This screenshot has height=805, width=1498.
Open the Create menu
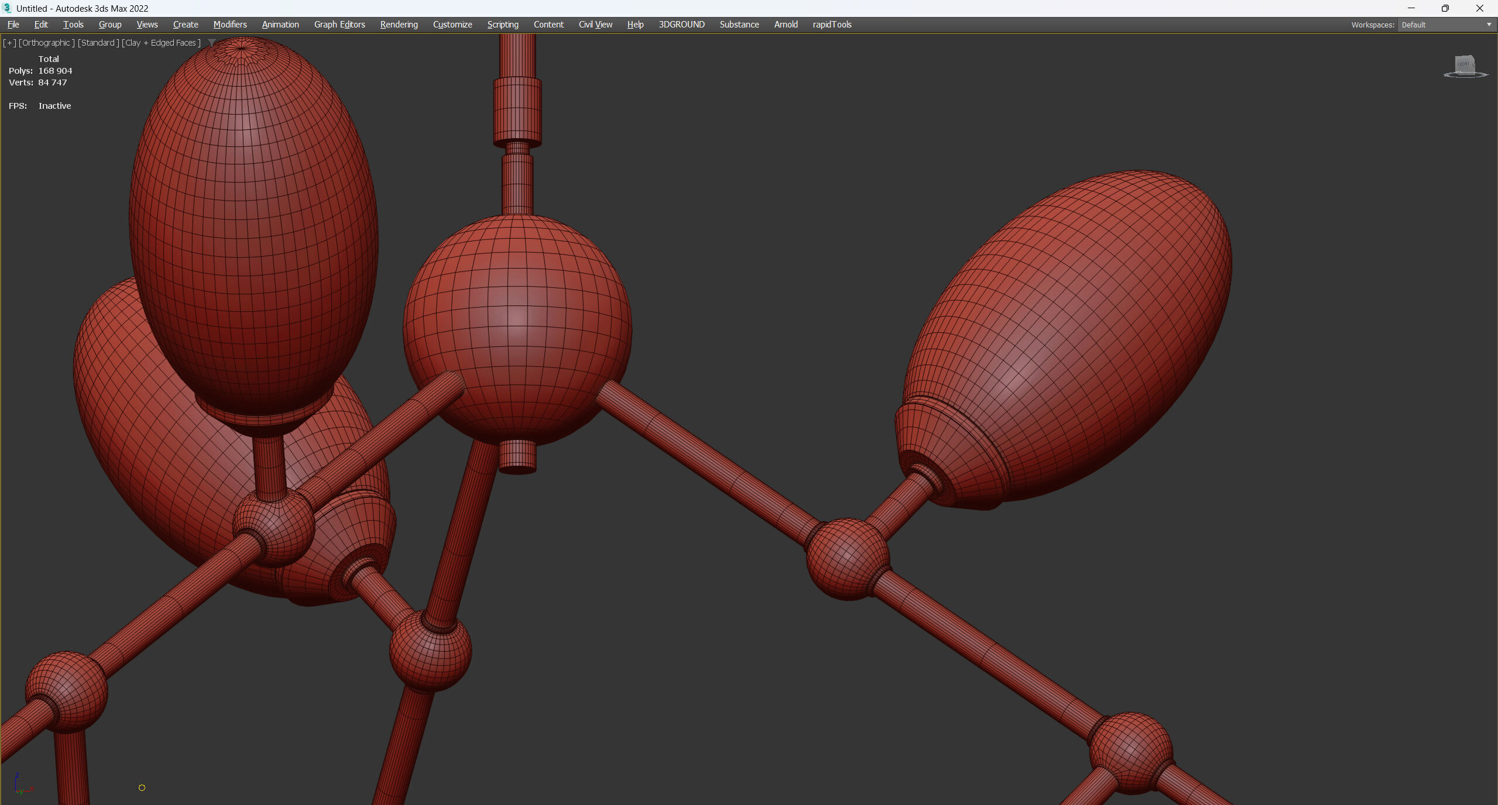186,25
